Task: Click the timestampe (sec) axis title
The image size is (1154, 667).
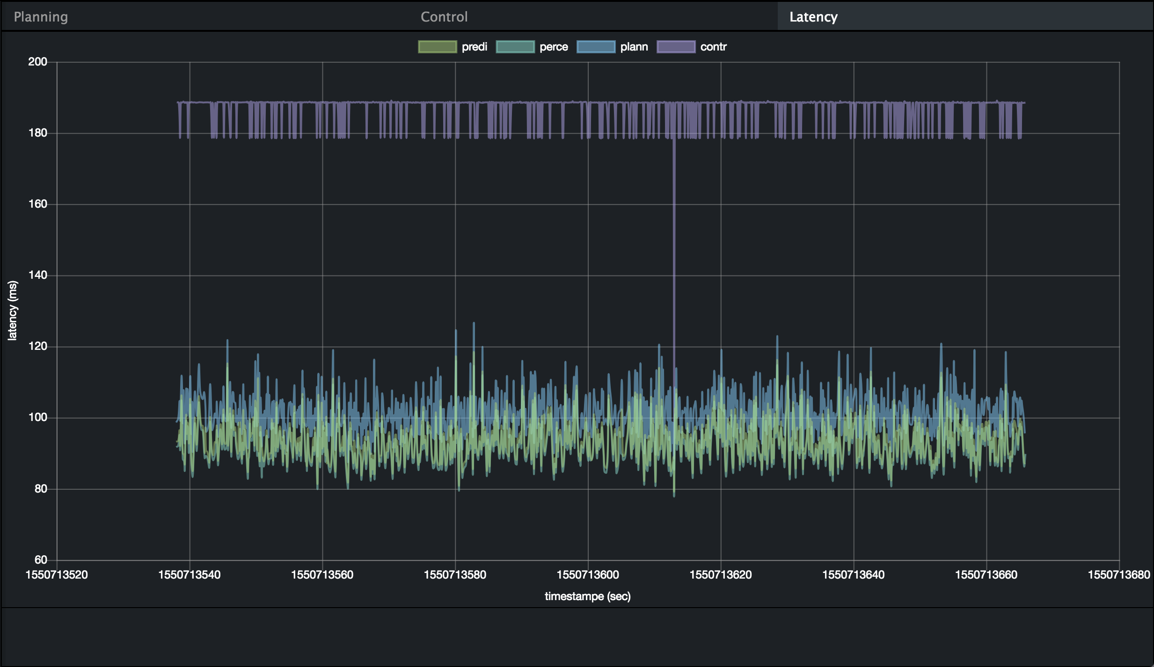Action: pyautogui.click(x=588, y=596)
